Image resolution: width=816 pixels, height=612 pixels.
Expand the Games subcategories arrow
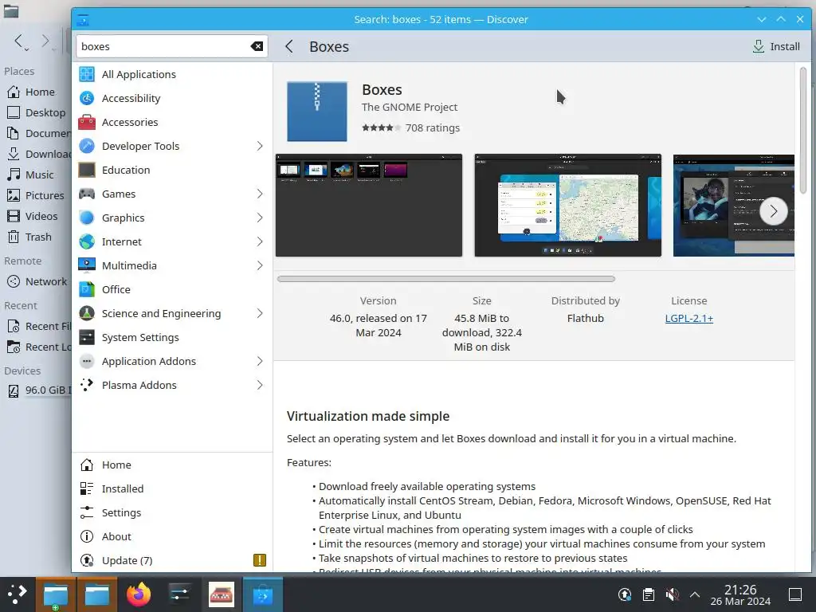coord(259,194)
